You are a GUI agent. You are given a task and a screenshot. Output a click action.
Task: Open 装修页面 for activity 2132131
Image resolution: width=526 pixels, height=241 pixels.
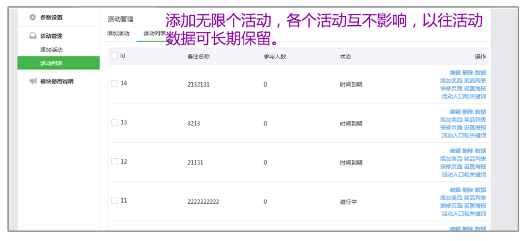[451, 88]
